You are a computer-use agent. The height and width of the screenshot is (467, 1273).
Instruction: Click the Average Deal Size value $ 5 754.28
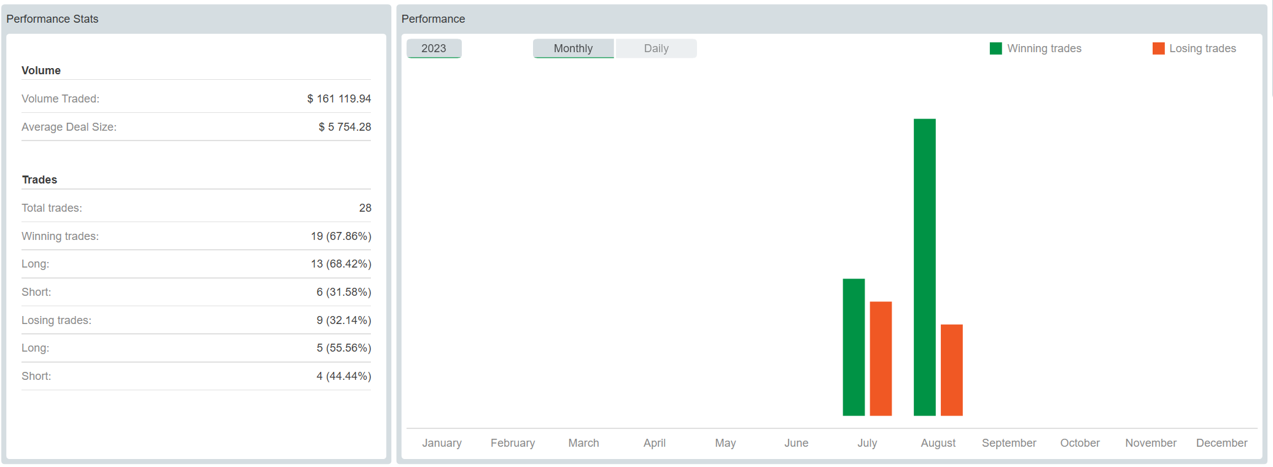click(345, 127)
